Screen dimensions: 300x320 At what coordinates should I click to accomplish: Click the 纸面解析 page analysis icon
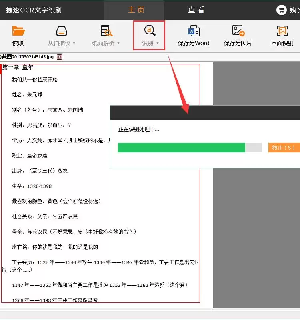pos(106,31)
